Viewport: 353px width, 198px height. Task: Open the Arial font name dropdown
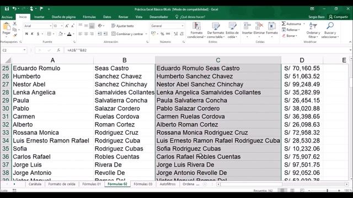(50, 26)
